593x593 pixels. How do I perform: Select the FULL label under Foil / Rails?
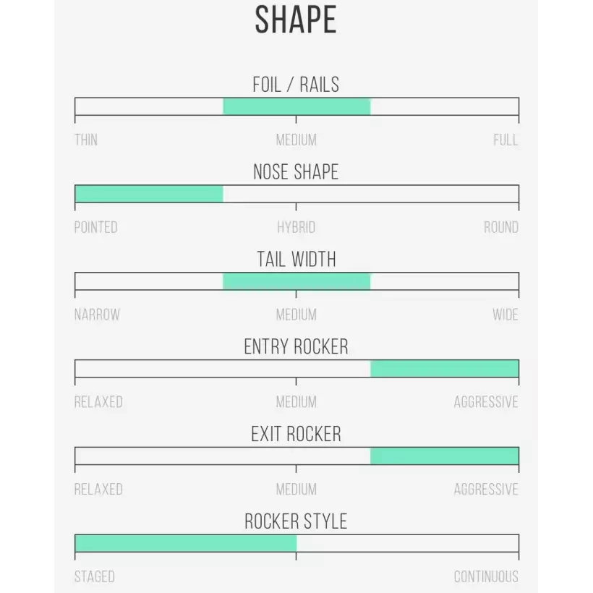(x=505, y=140)
